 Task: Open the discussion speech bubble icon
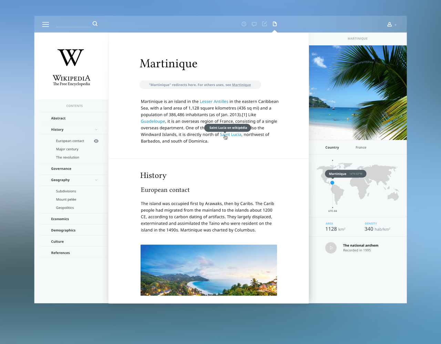(x=254, y=24)
